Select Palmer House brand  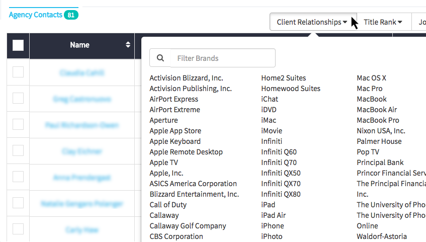(x=379, y=142)
